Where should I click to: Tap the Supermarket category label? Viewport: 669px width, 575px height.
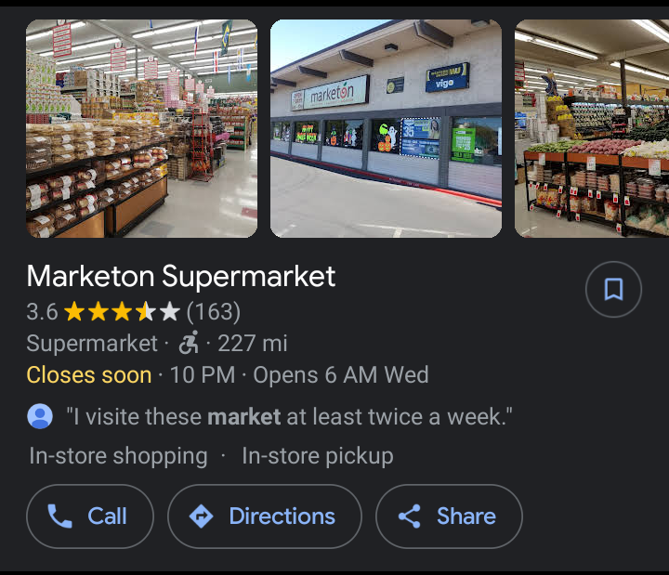click(x=92, y=343)
